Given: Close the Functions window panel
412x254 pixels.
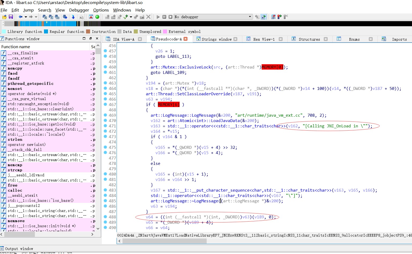Looking at the screenshot, I should coord(97,39).
